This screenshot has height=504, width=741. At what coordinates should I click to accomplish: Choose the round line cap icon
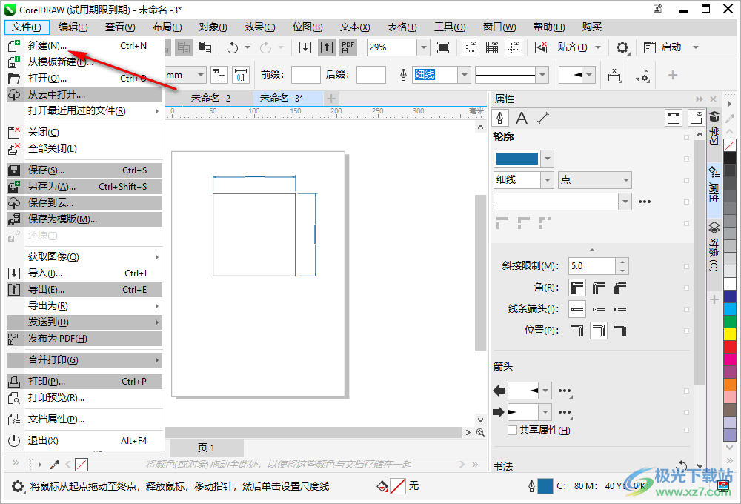click(x=599, y=309)
